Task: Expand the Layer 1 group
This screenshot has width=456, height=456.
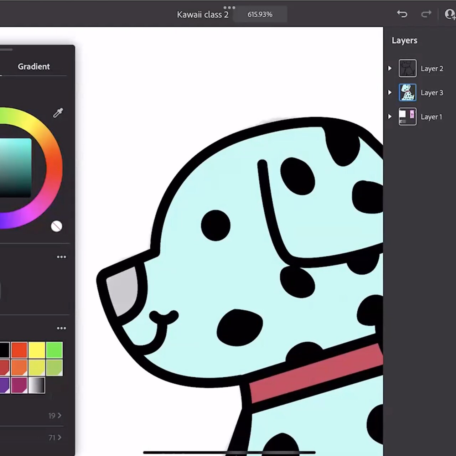Action: tap(390, 116)
